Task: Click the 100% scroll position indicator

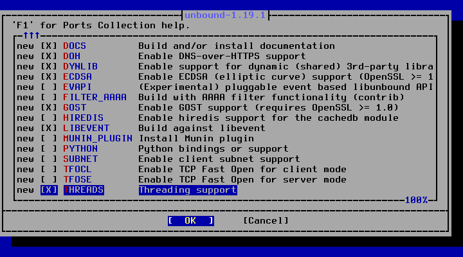Action: [x=416, y=200]
